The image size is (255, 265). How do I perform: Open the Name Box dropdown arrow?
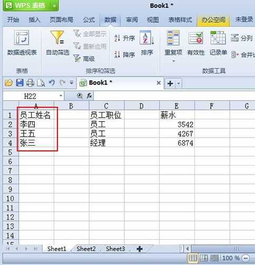[61, 96]
